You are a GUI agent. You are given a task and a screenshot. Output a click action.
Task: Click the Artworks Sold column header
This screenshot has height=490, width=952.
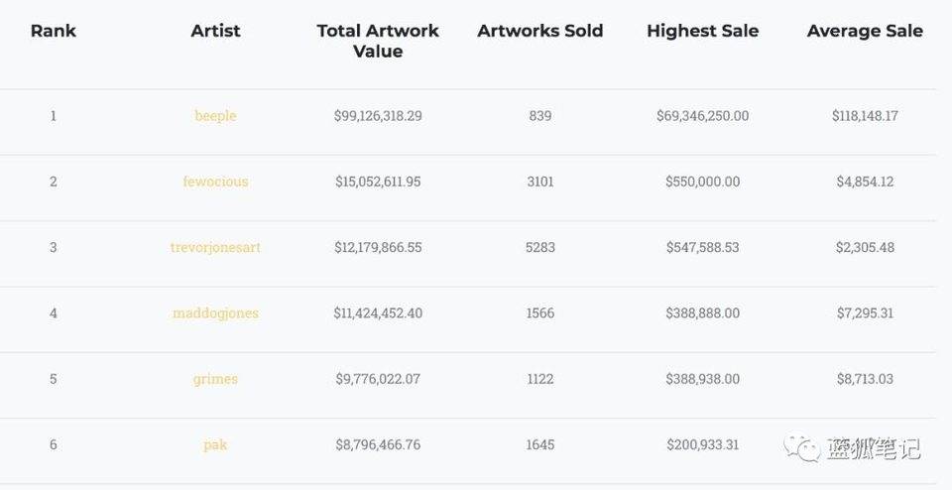pos(540,31)
